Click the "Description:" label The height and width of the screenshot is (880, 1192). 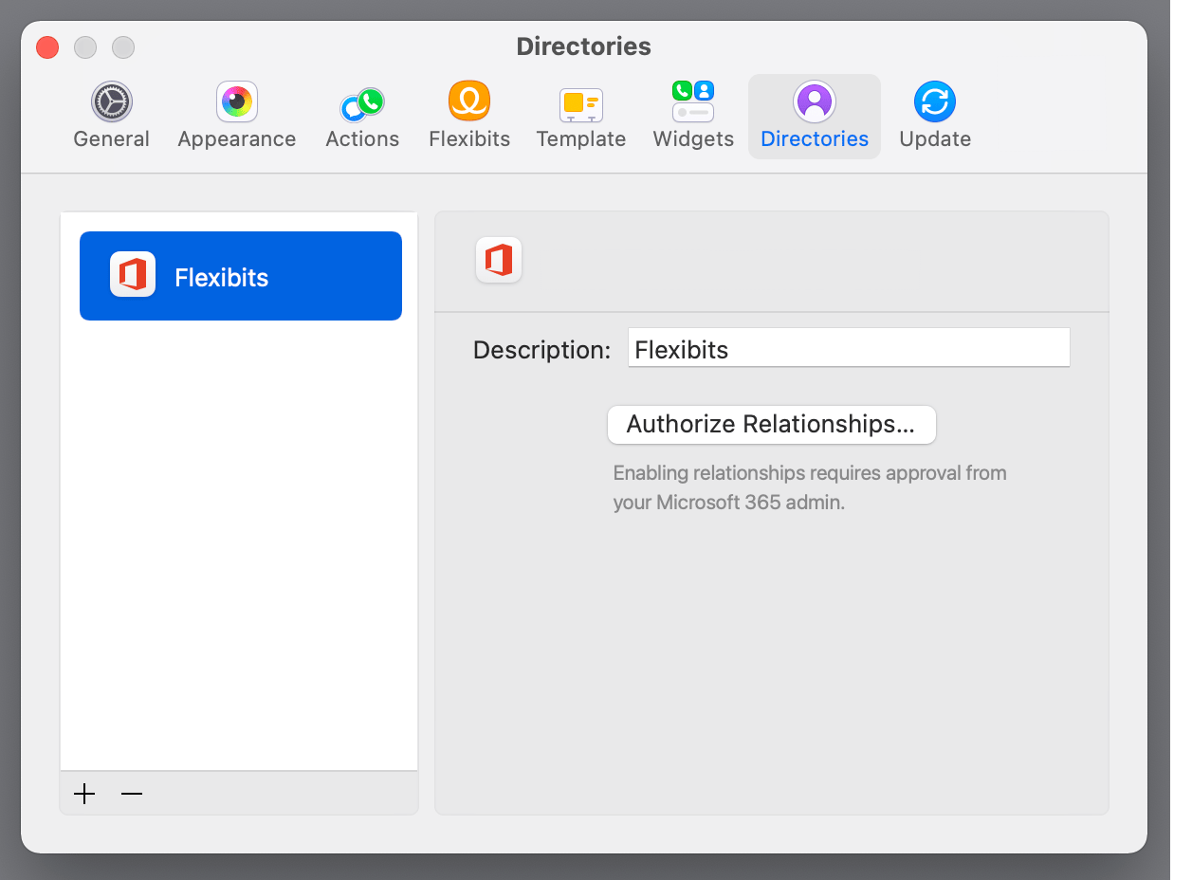[541, 350]
